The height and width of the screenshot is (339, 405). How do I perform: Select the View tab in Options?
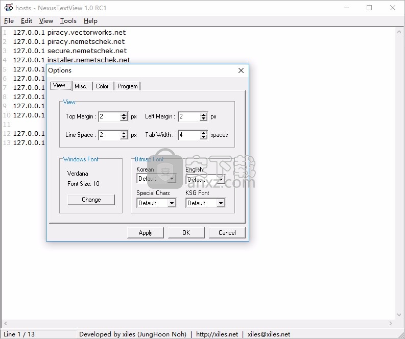coord(61,85)
